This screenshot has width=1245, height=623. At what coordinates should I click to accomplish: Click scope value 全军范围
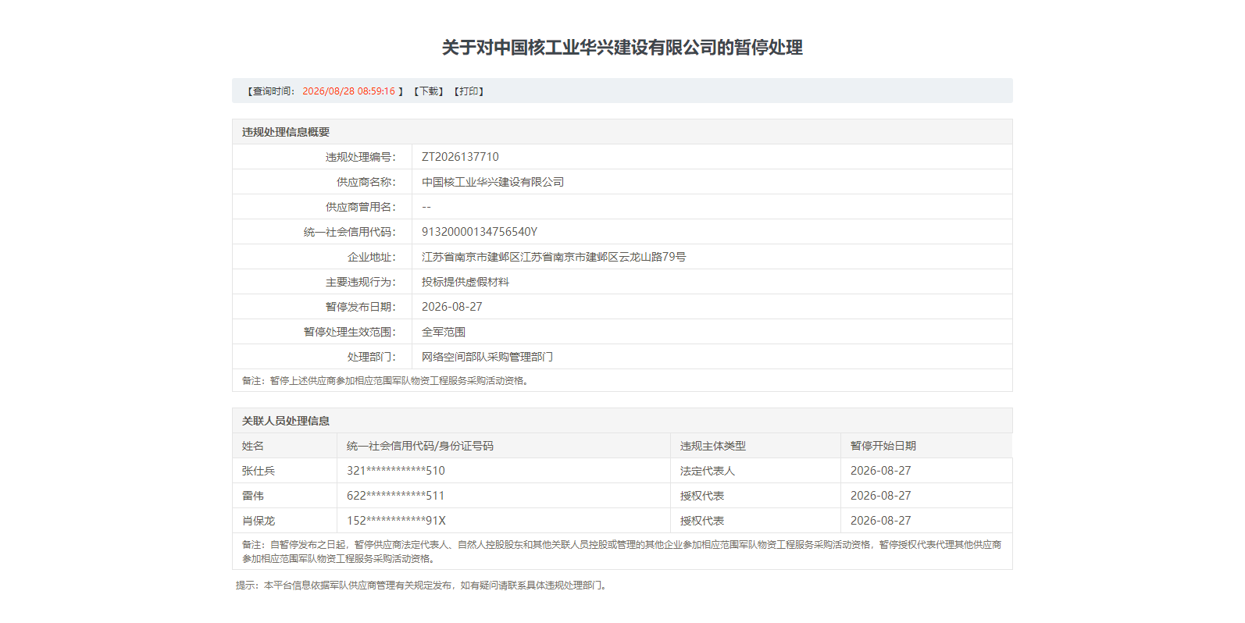tap(444, 332)
